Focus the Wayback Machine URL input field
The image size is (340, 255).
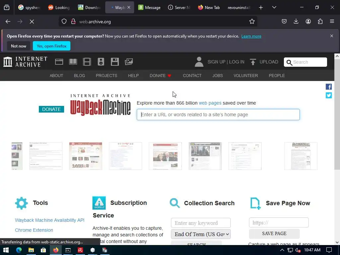tap(218, 115)
